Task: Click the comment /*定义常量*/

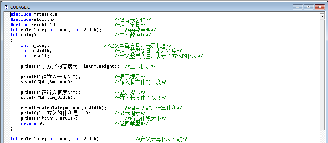Action: (x=130, y=25)
